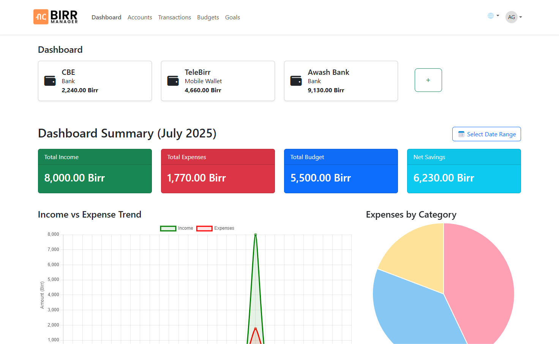The height and width of the screenshot is (344, 559).
Task: Click the globe language icon
Action: pyautogui.click(x=491, y=16)
